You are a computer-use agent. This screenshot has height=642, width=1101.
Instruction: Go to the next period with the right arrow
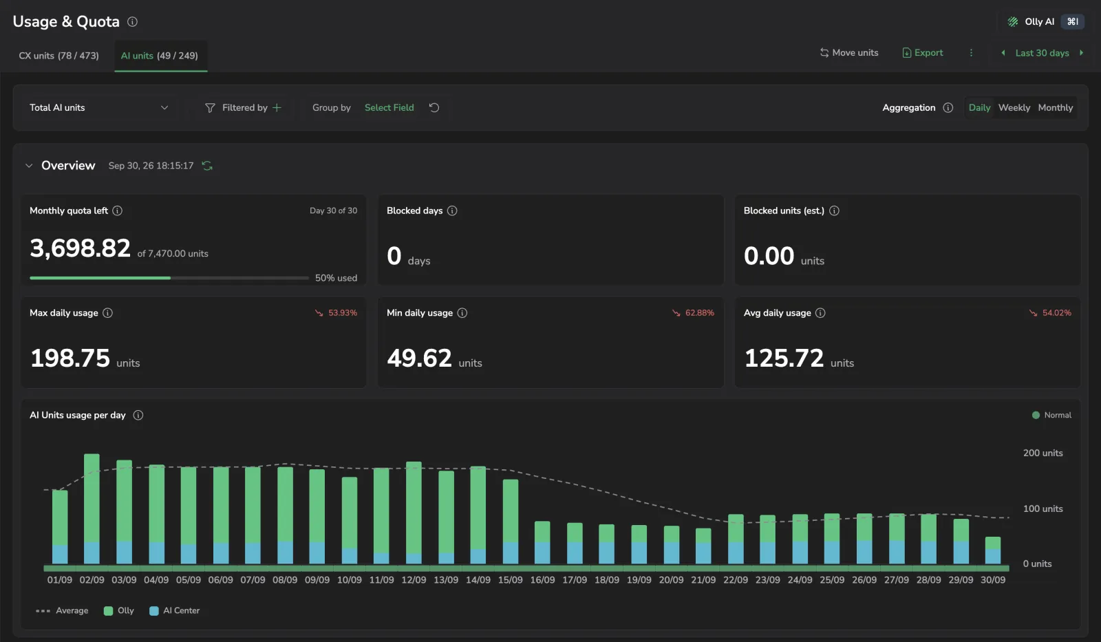coord(1081,53)
